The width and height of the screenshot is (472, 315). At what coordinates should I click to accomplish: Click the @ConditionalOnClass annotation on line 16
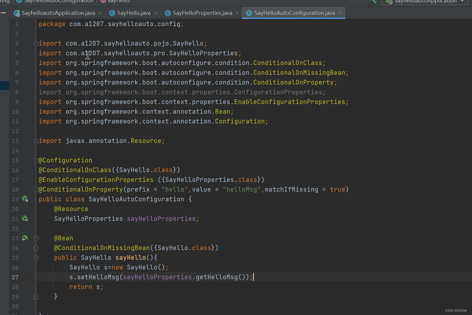click(75, 170)
